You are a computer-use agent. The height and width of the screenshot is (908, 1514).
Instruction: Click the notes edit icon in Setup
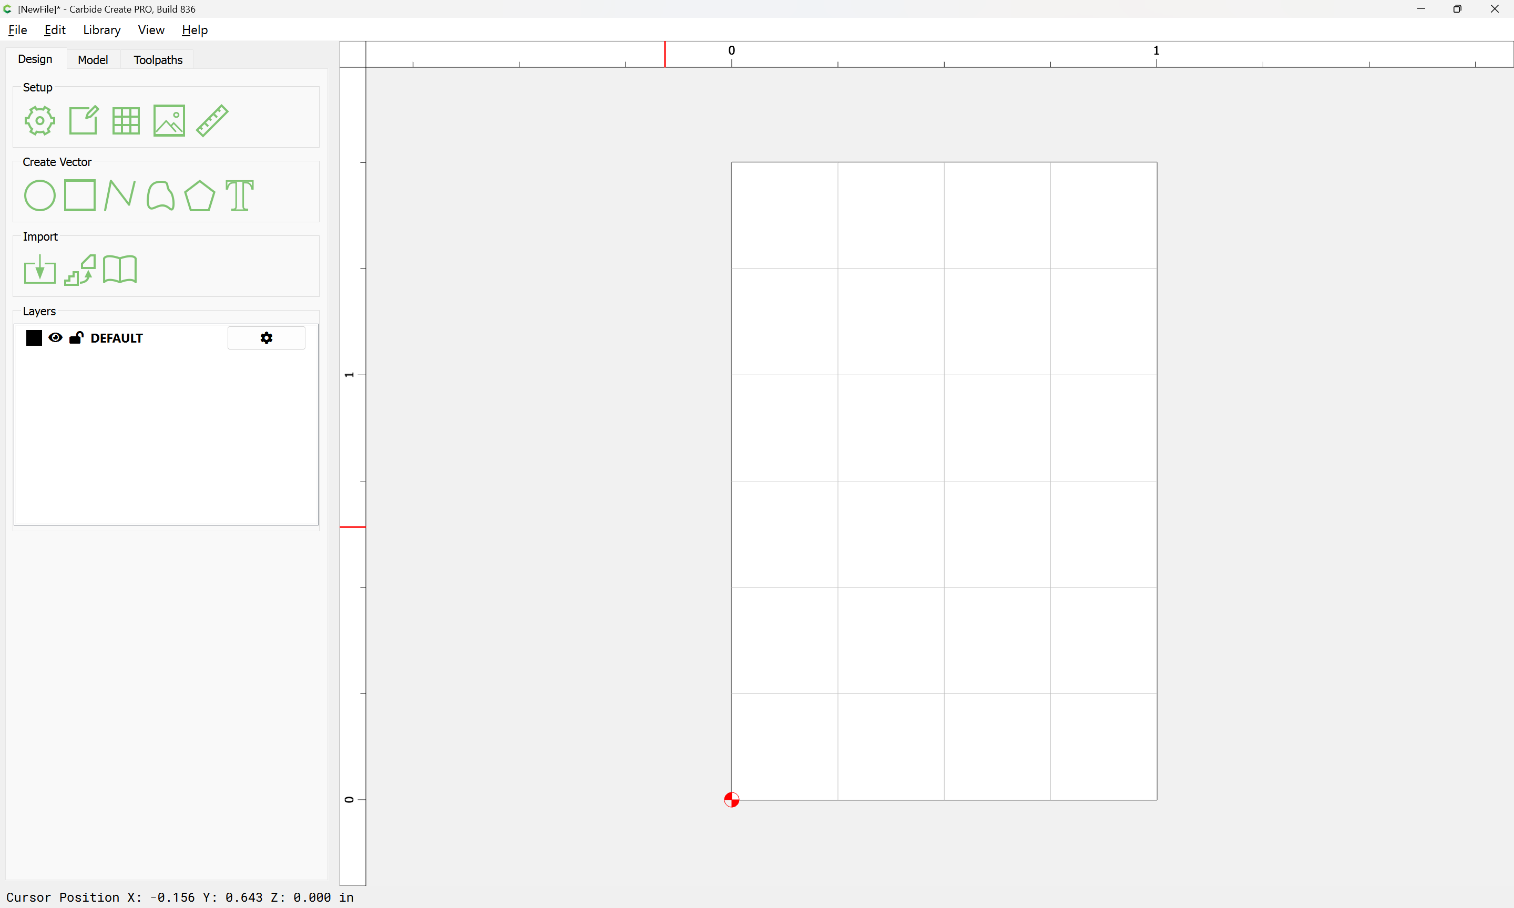click(x=83, y=120)
